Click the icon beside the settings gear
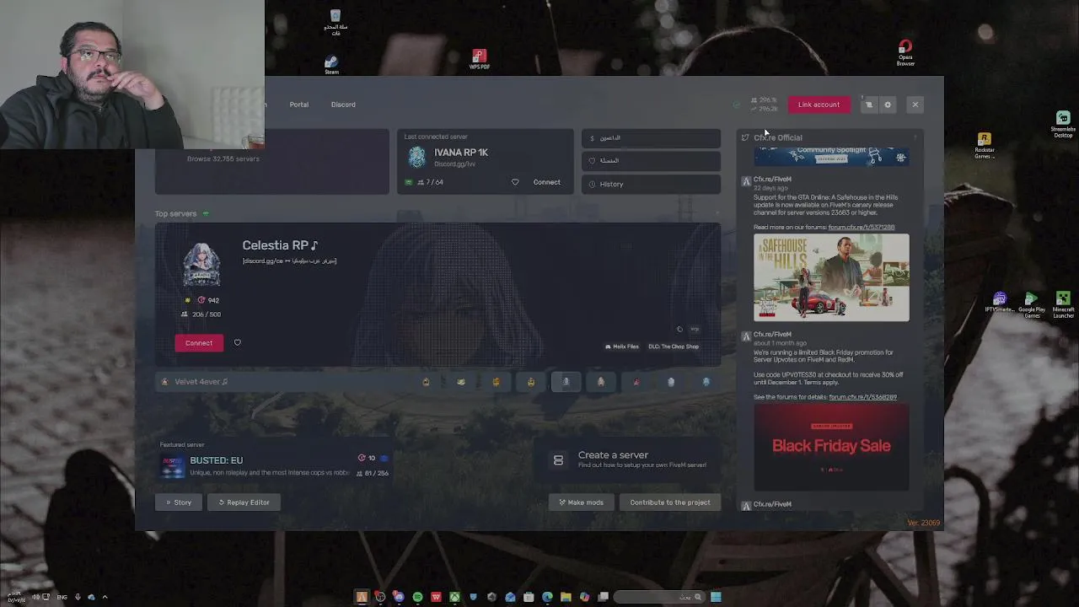The width and height of the screenshot is (1079, 607). click(869, 105)
